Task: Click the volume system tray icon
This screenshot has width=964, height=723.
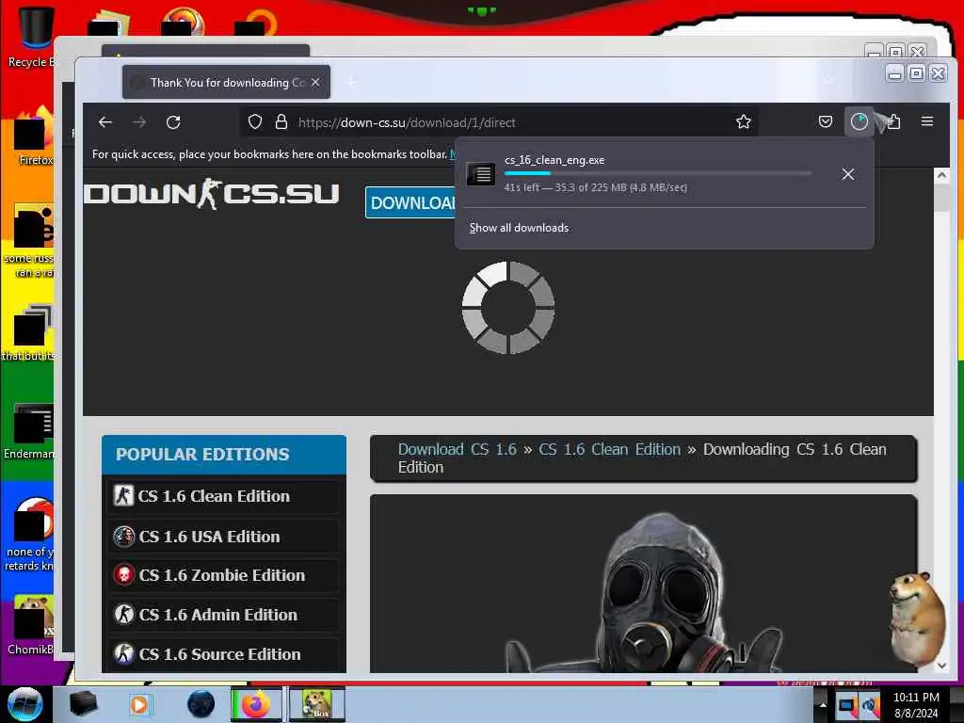Action: 869,705
